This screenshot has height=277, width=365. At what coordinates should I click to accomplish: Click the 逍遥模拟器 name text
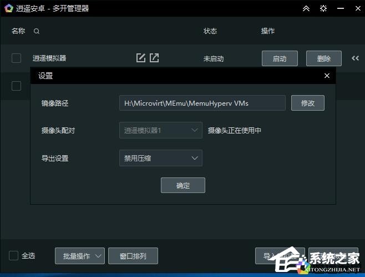49,58
